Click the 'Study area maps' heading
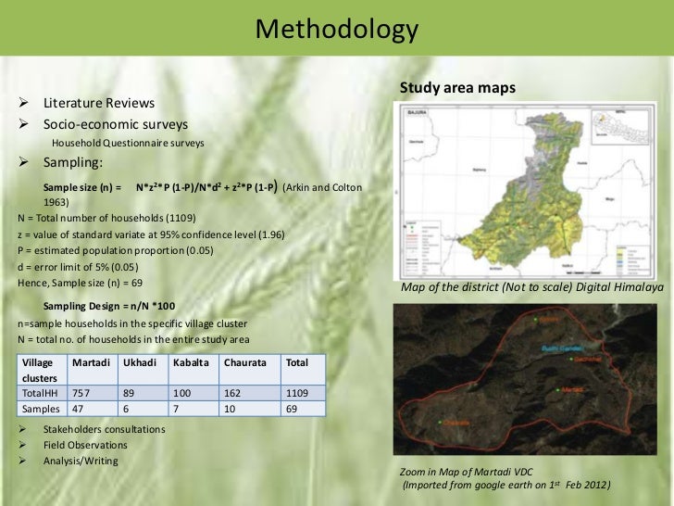Screen dimensions: 674x506 click(457, 88)
